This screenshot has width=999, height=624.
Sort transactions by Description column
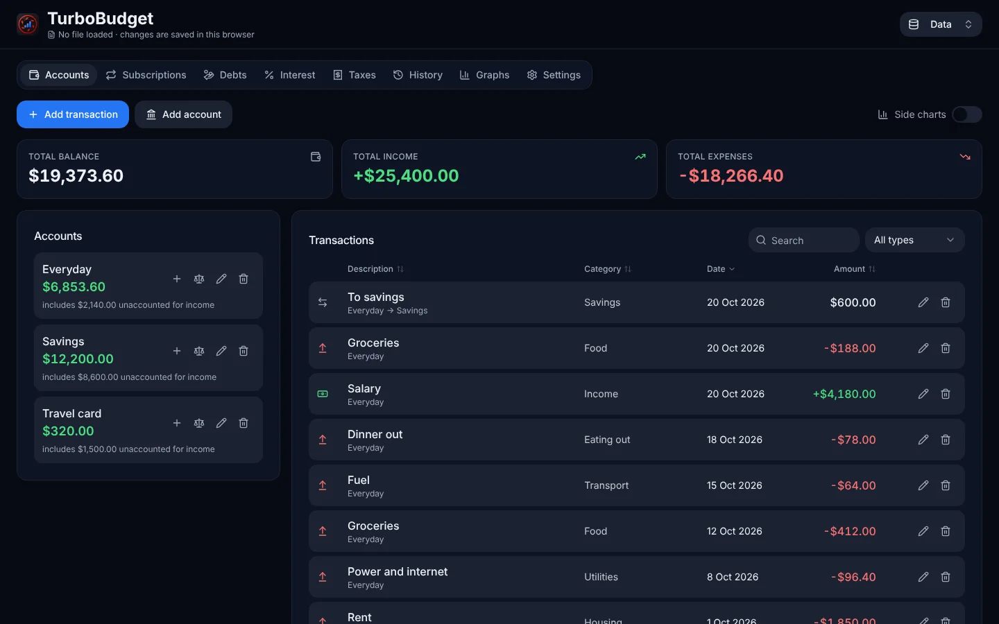pyautogui.click(x=375, y=269)
